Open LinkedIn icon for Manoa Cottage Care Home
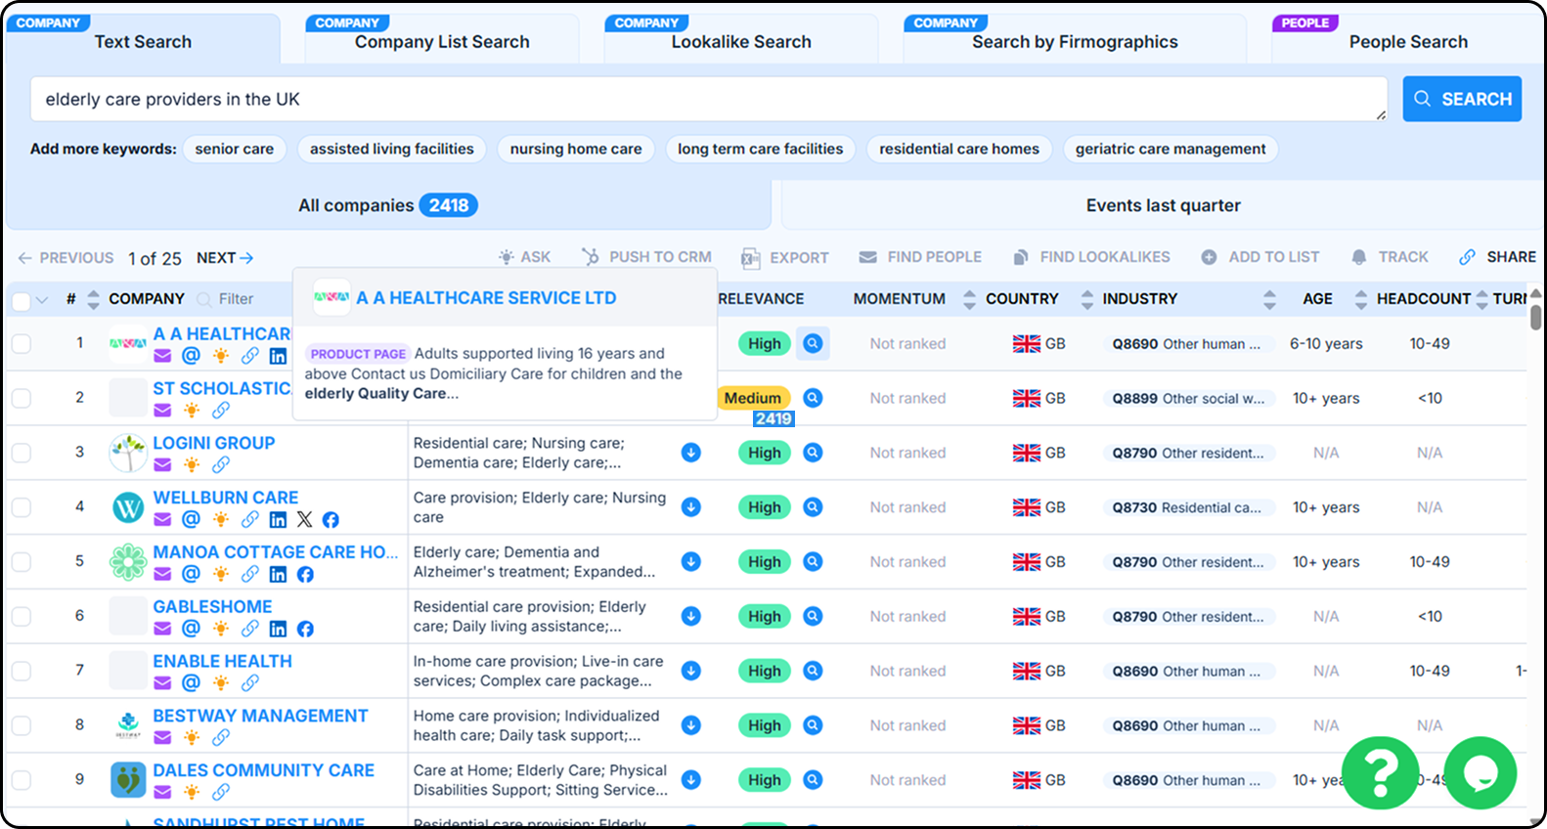 [x=278, y=574]
